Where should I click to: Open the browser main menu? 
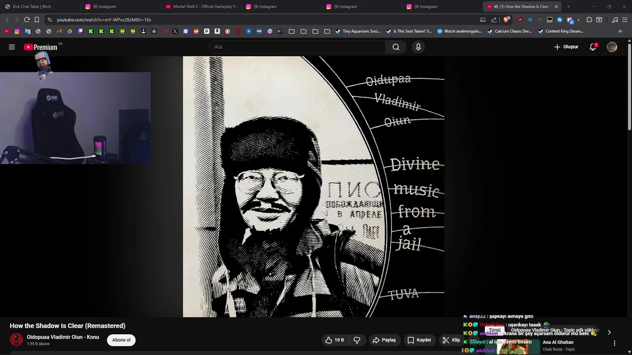point(625,20)
